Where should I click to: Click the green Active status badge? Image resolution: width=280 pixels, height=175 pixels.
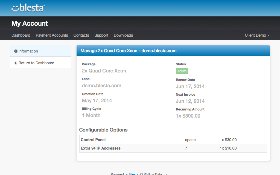(182, 71)
